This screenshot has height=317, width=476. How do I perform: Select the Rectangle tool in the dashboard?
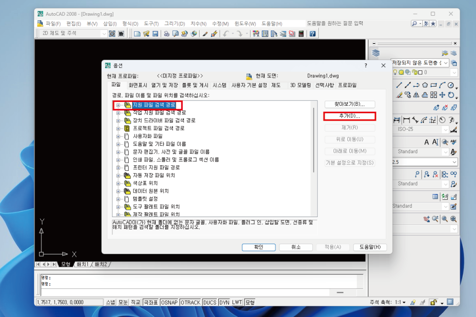point(434,85)
